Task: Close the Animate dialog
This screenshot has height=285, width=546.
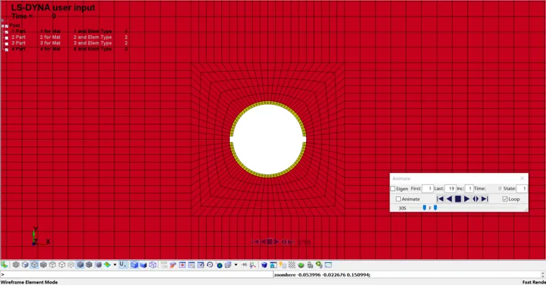Action: 522,178
